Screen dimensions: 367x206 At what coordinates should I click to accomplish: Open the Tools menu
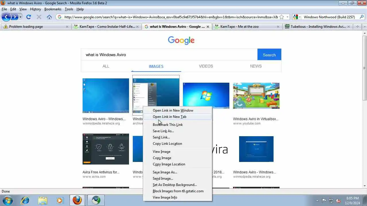(x=69, y=9)
